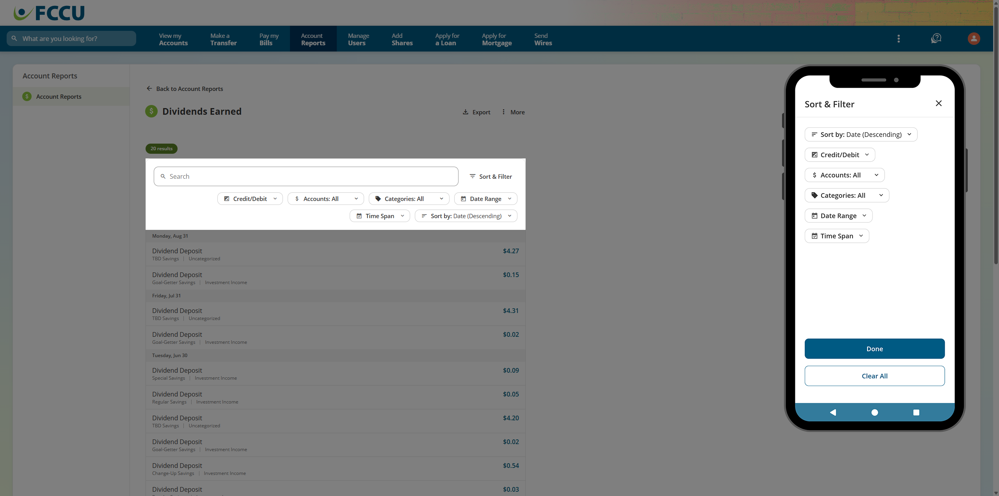This screenshot has width=999, height=496.
Task: Expand the Accounts: All filter dropdown
Action: (x=326, y=199)
